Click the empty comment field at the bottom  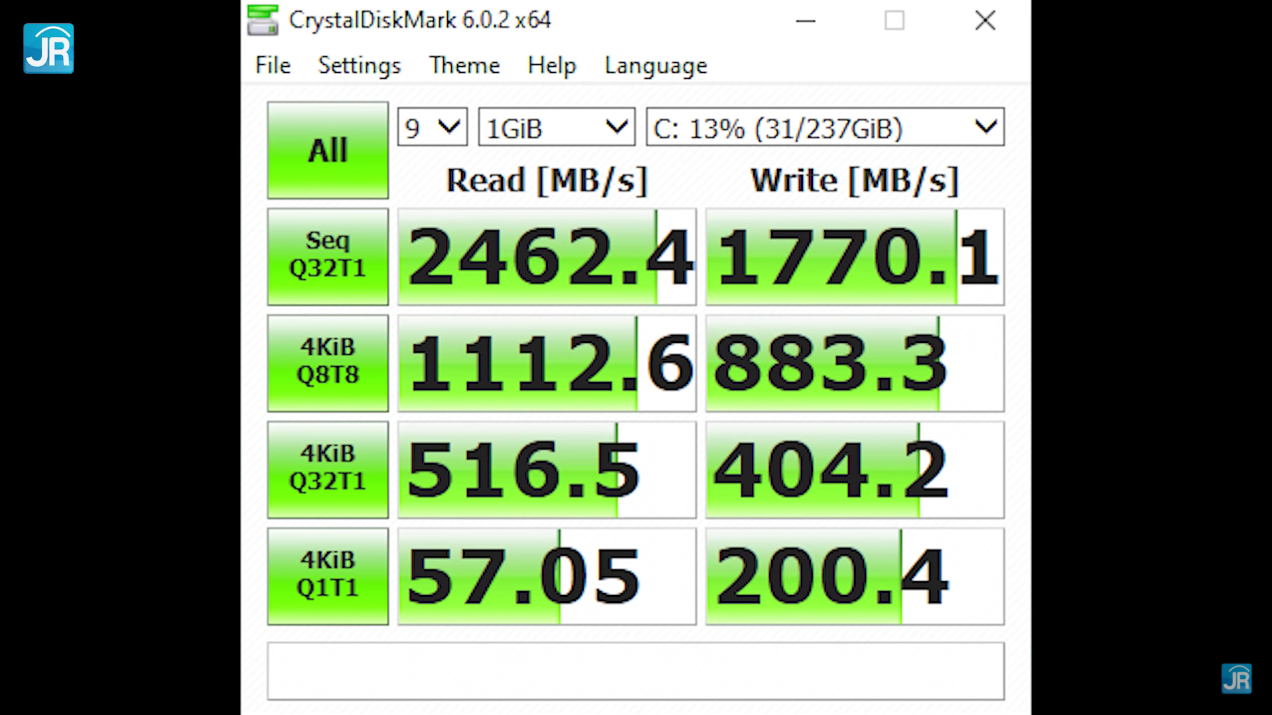(x=635, y=671)
